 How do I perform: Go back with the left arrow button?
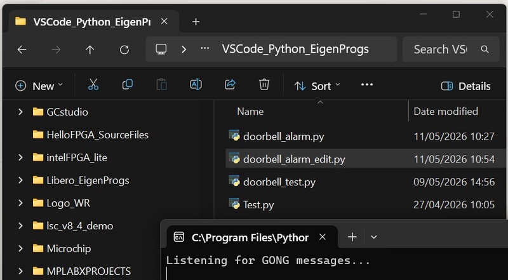tap(22, 50)
